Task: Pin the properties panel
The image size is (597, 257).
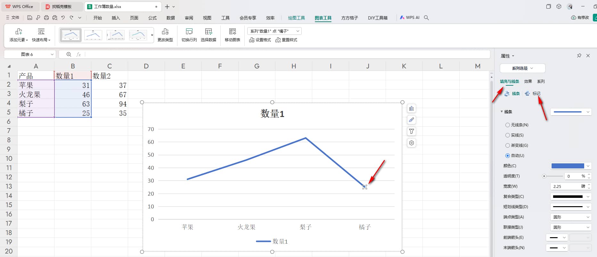Action: click(x=579, y=56)
